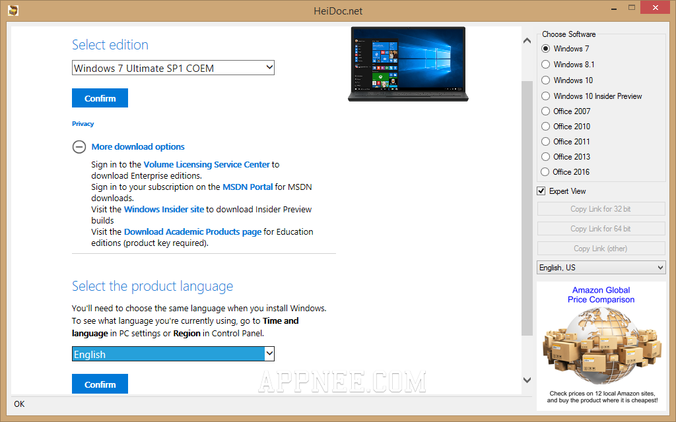Pick the Office 2011 radio button

(546, 142)
